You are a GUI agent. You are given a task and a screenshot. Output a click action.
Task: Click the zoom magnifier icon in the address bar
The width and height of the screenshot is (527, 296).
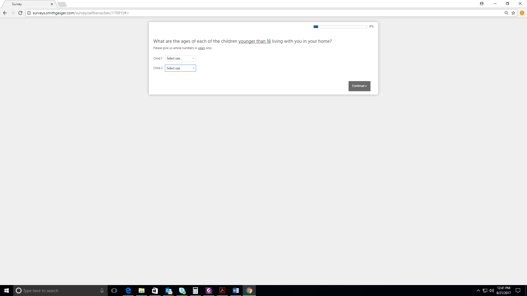506,13
